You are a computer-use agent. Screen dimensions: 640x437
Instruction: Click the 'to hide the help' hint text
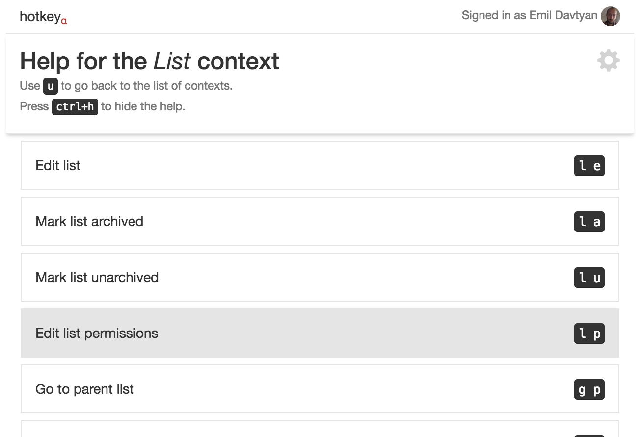click(x=143, y=106)
